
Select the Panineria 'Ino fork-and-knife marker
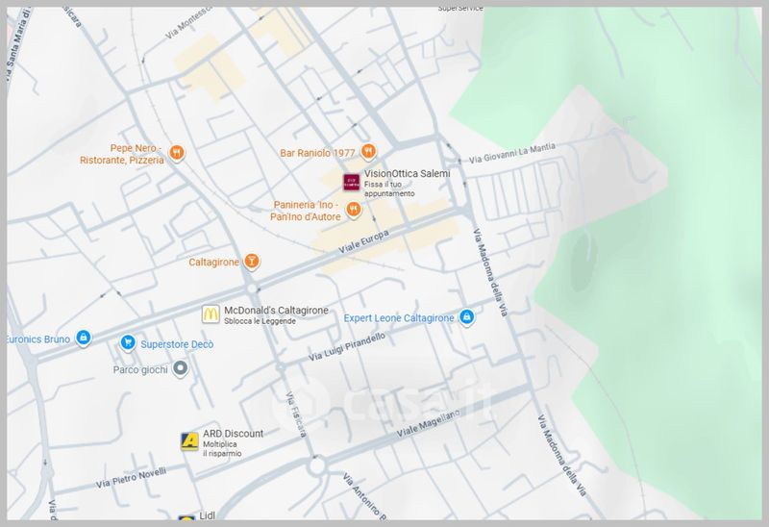point(354,209)
